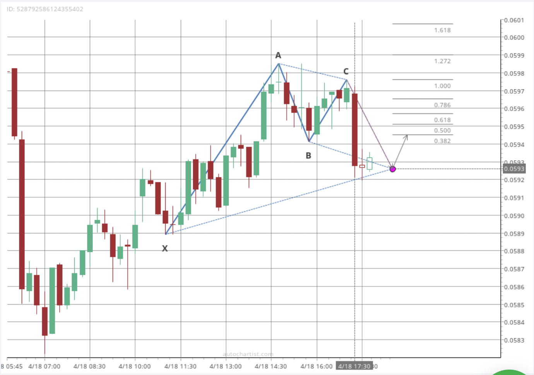The height and width of the screenshot is (375, 534).
Task: Click the 0.0594 price axis label
Action: point(514,145)
